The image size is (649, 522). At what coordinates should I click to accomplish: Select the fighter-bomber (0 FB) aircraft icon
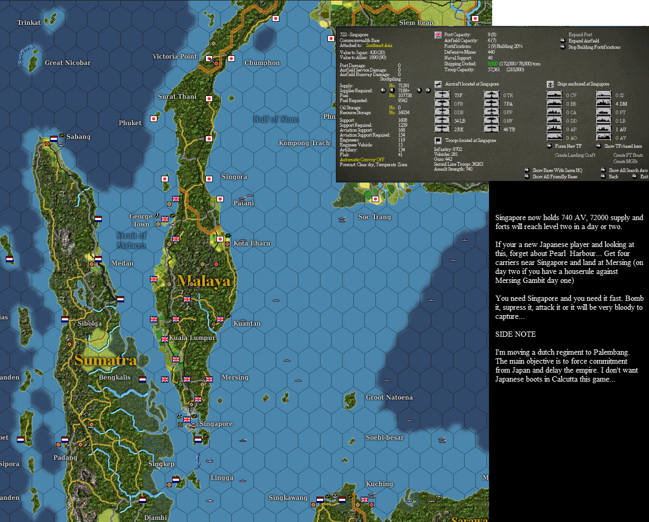441,103
